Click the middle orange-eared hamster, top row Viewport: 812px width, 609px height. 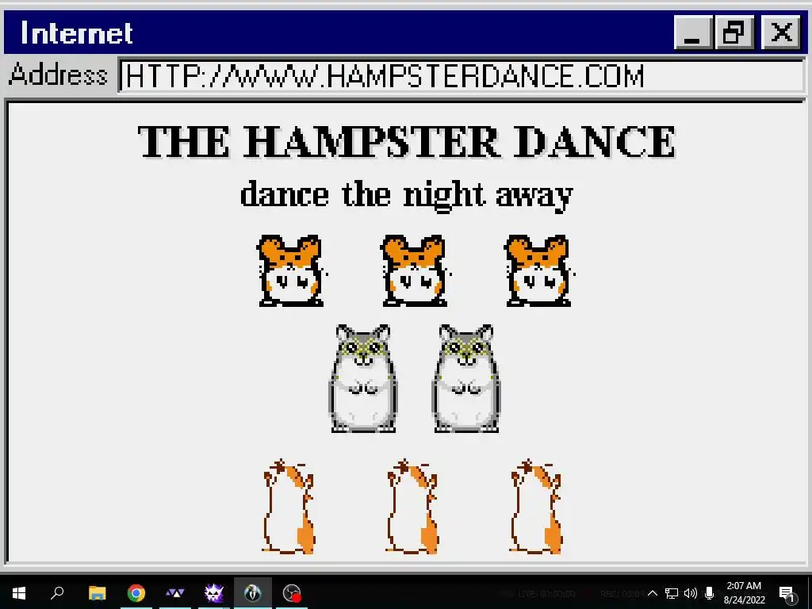[416, 271]
